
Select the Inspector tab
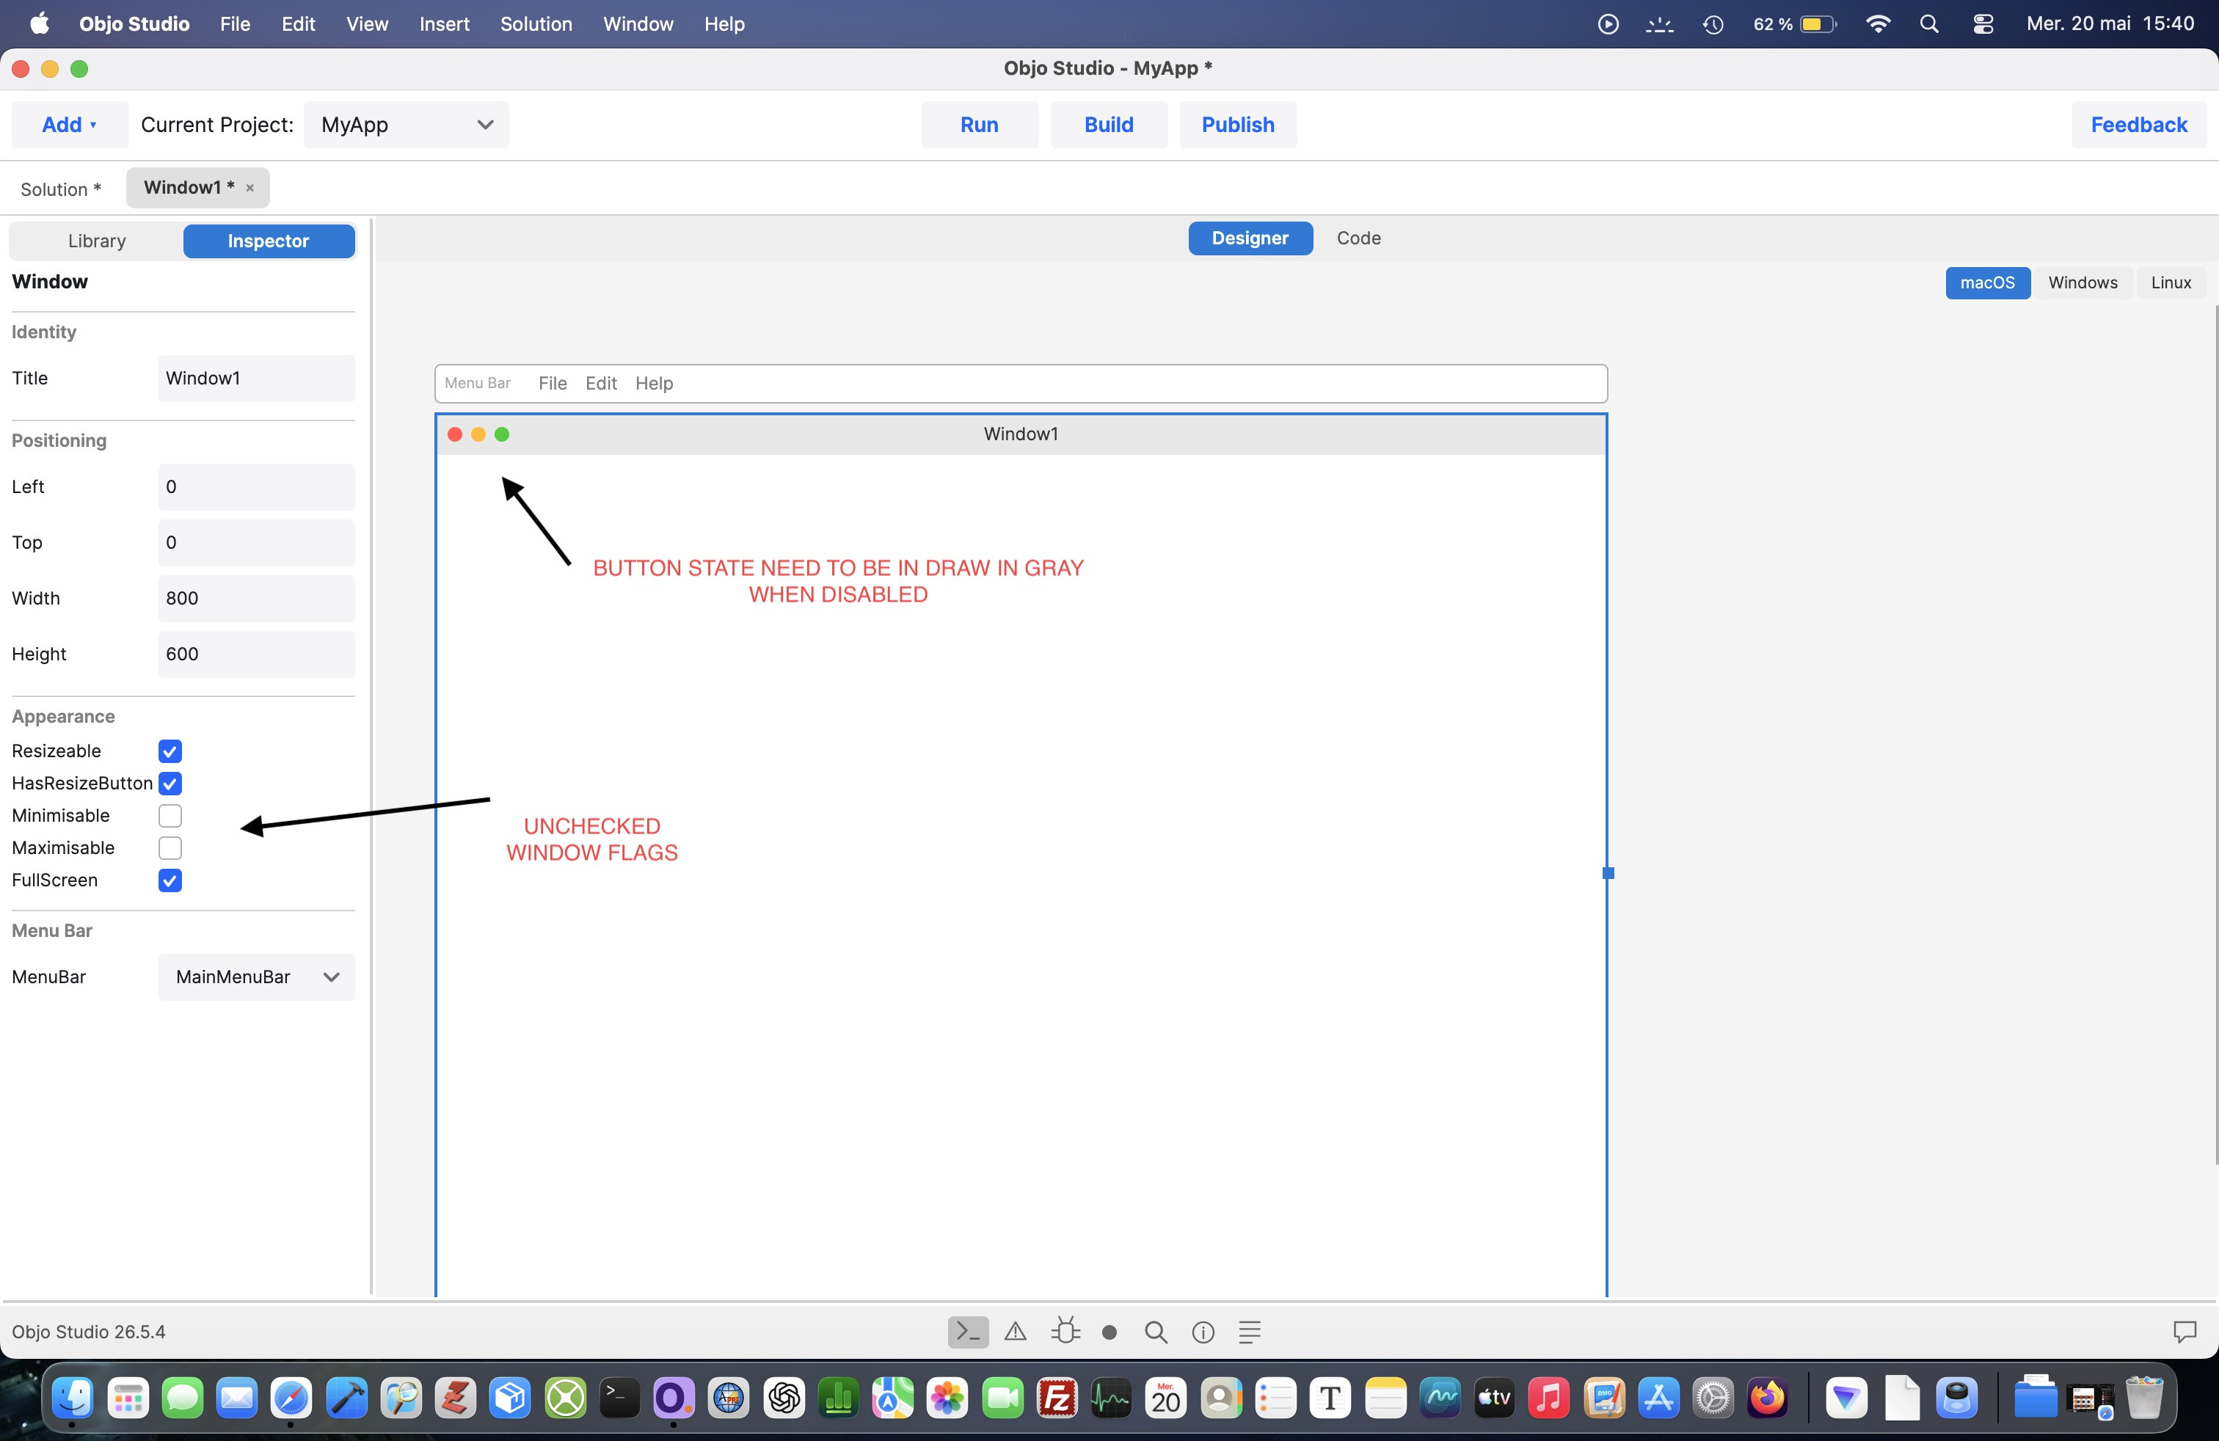(x=269, y=241)
